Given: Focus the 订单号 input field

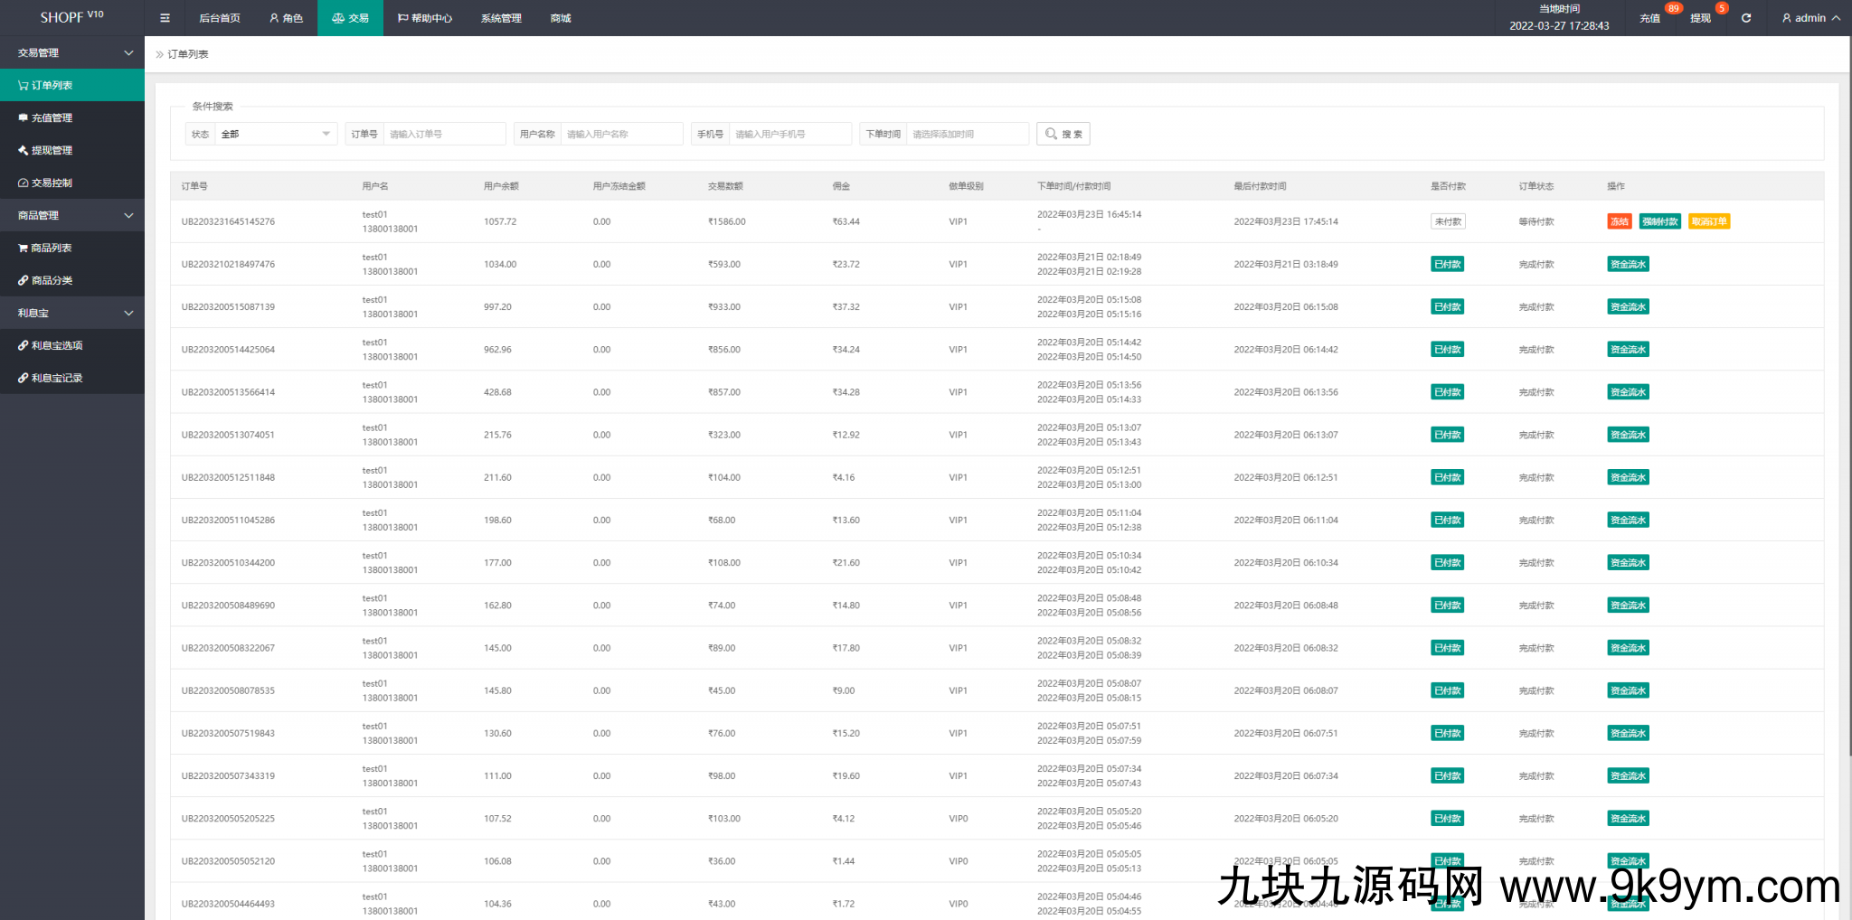Looking at the screenshot, I should click(444, 134).
